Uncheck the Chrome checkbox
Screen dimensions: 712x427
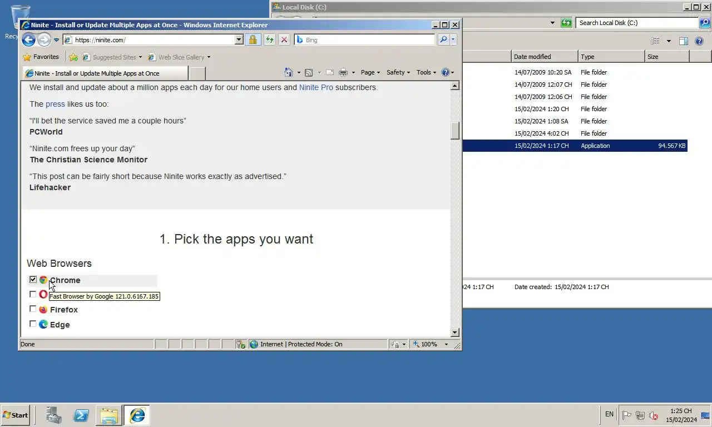[x=33, y=280]
